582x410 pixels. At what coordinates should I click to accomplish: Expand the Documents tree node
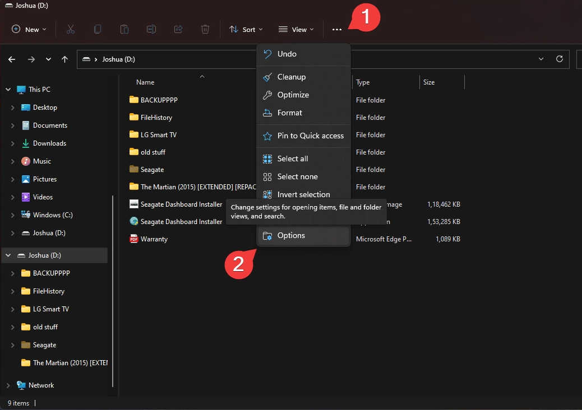point(13,125)
